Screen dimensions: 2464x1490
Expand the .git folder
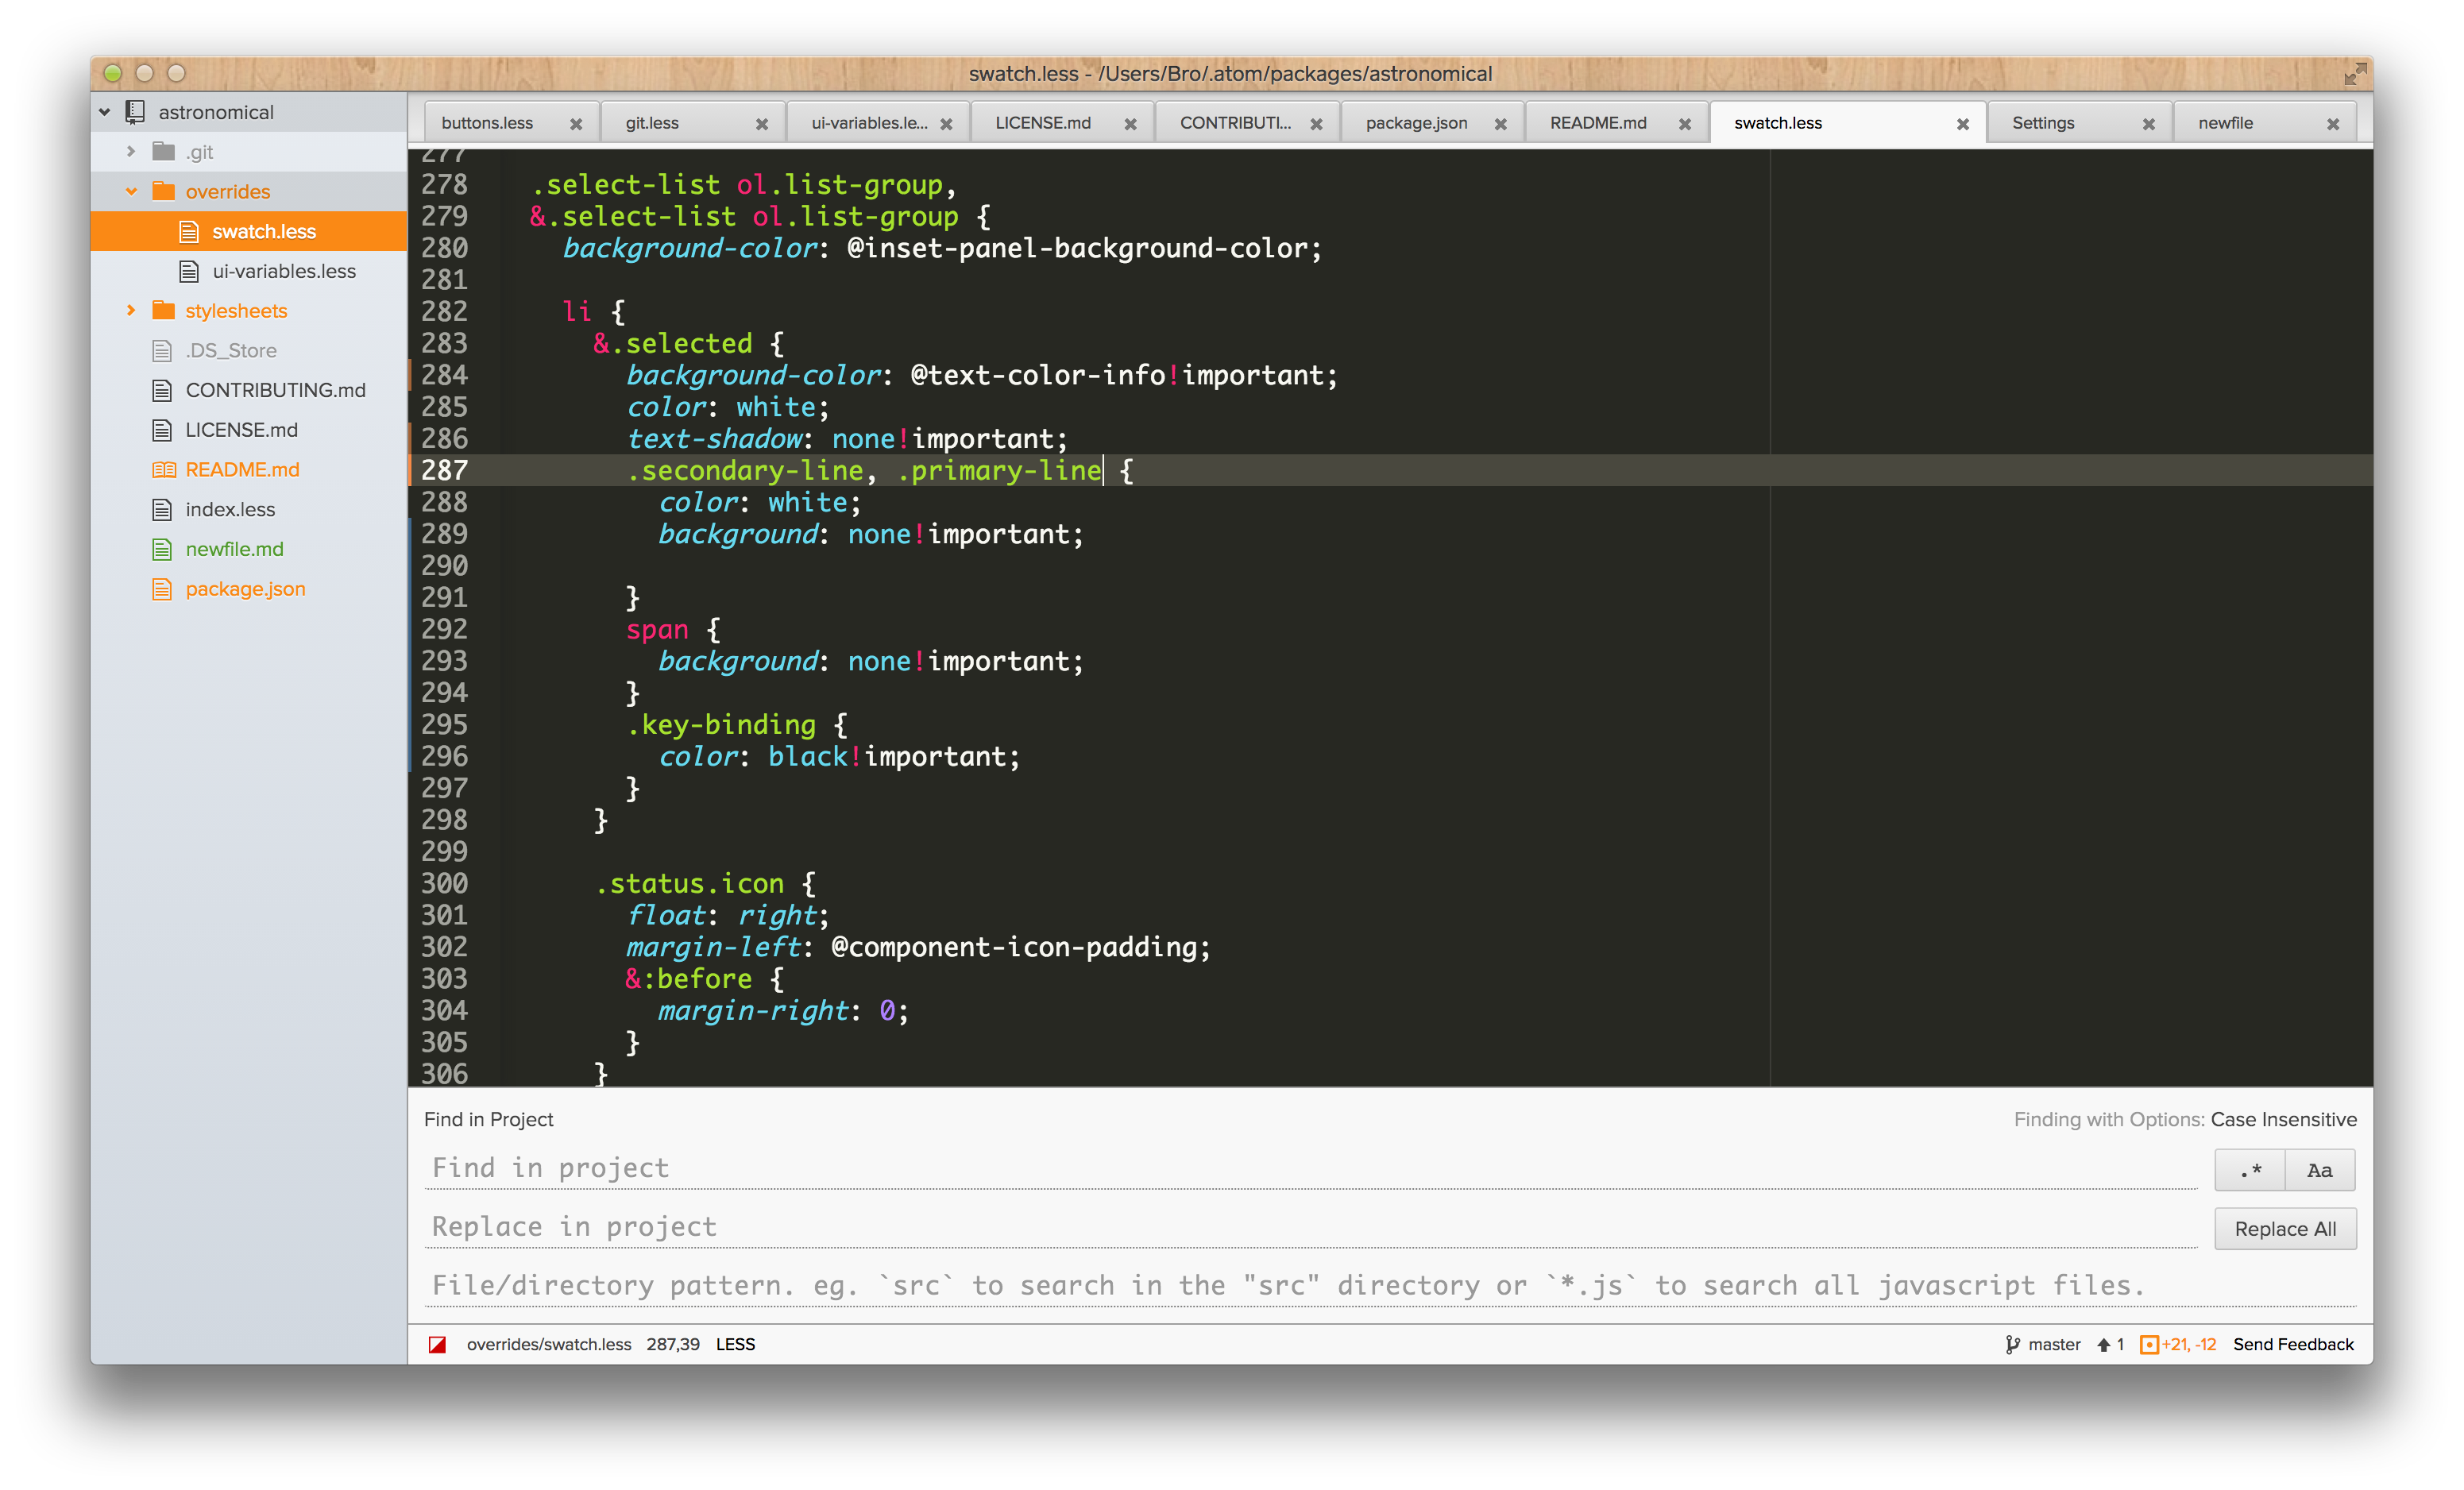(x=131, y=152)
